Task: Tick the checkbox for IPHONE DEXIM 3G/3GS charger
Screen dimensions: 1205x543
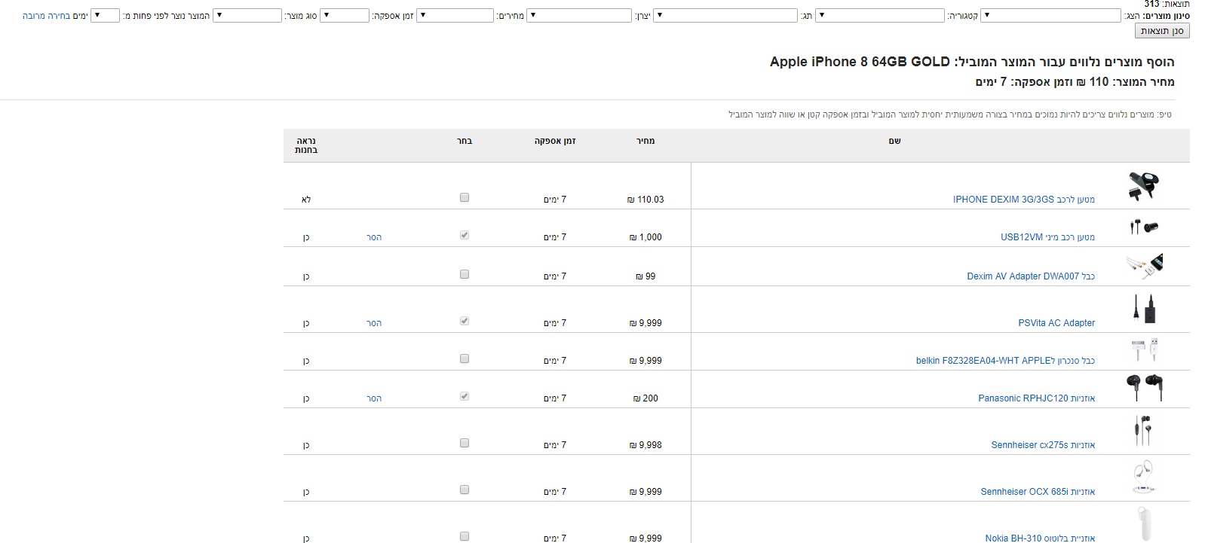Action: coord(465,197)
